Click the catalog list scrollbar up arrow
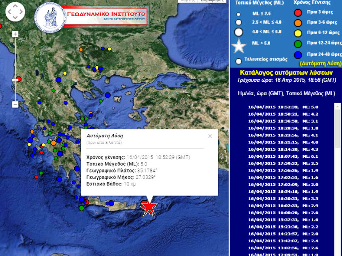The height and width of the screenshot is (256, 342). pyautogui.click(x=338, y=107)
